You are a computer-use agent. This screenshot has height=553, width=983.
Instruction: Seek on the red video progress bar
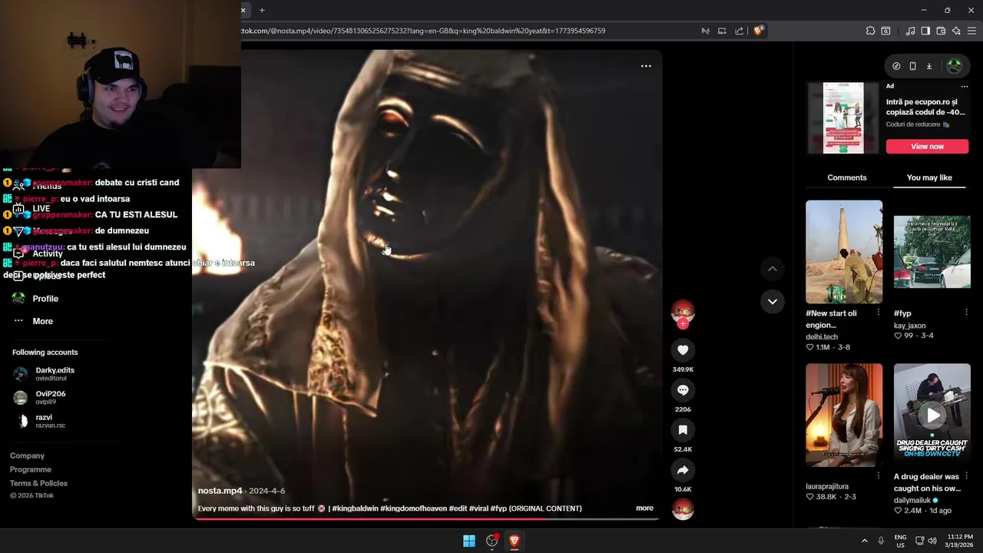426,518
